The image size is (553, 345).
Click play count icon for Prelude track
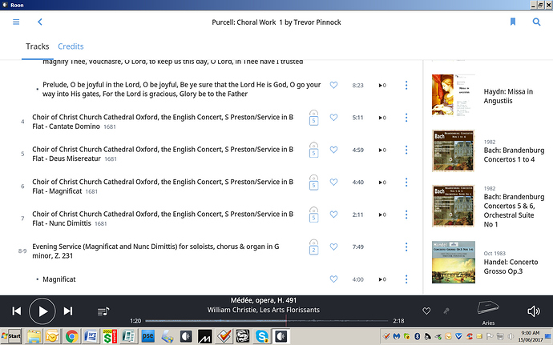382,86
